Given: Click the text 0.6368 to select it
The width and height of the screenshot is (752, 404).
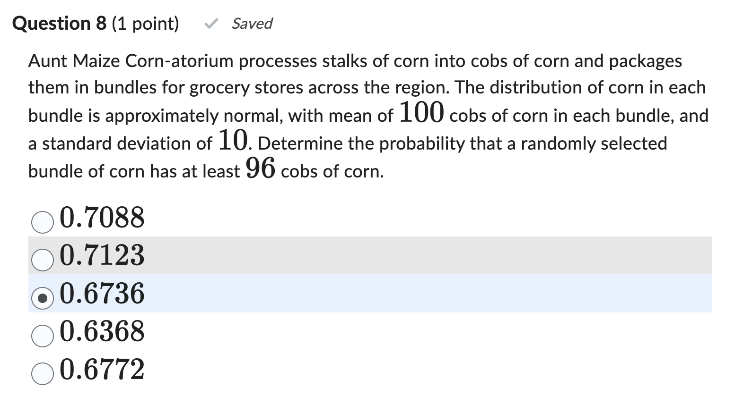Looking at the screenshot, I should 102,332.
